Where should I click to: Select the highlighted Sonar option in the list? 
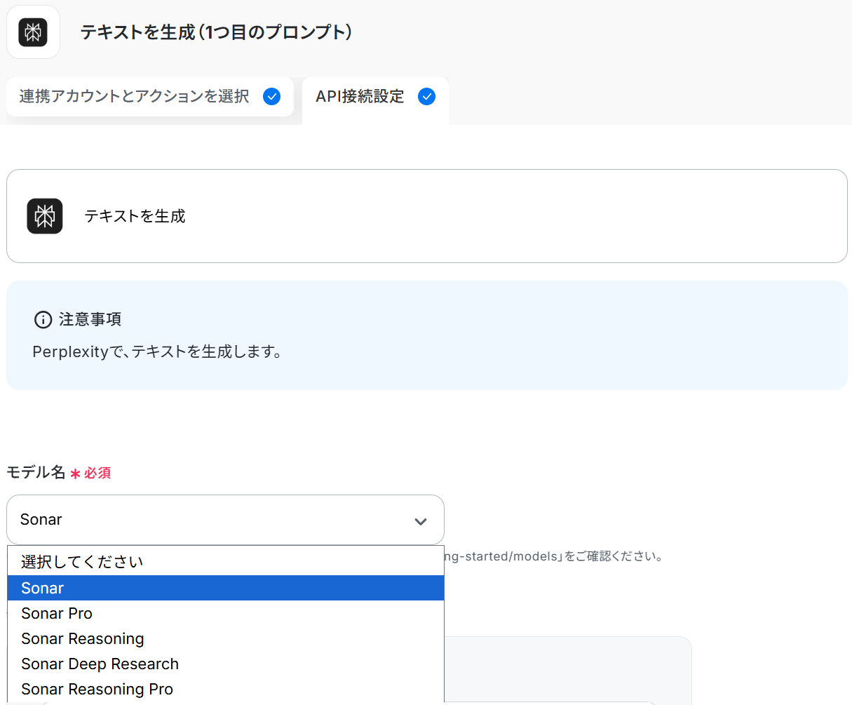point(43,588)
